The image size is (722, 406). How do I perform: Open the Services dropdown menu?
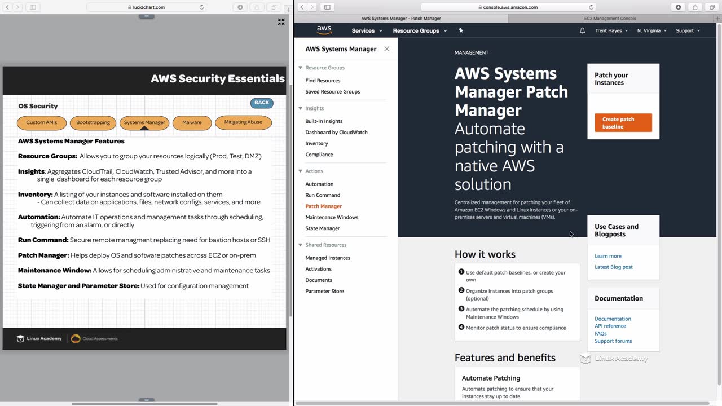[x=367, y=30]
